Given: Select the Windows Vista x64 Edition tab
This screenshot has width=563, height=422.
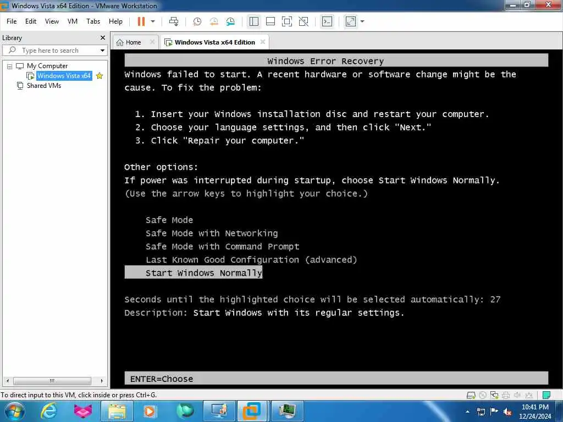Looking at the screenshot, I should [214, 42].
